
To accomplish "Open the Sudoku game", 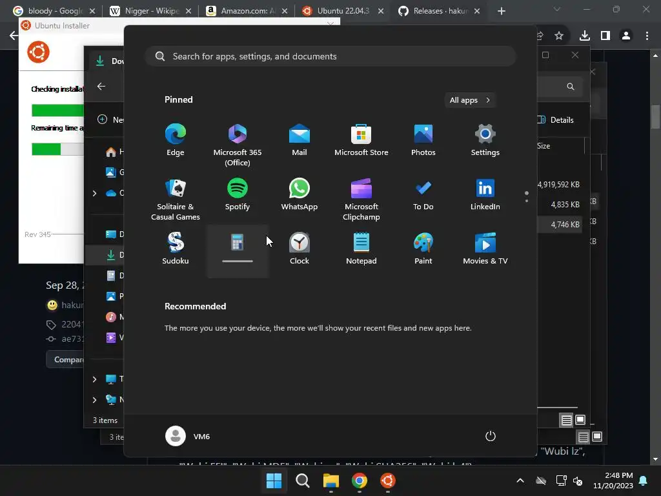I will point(176,249).
